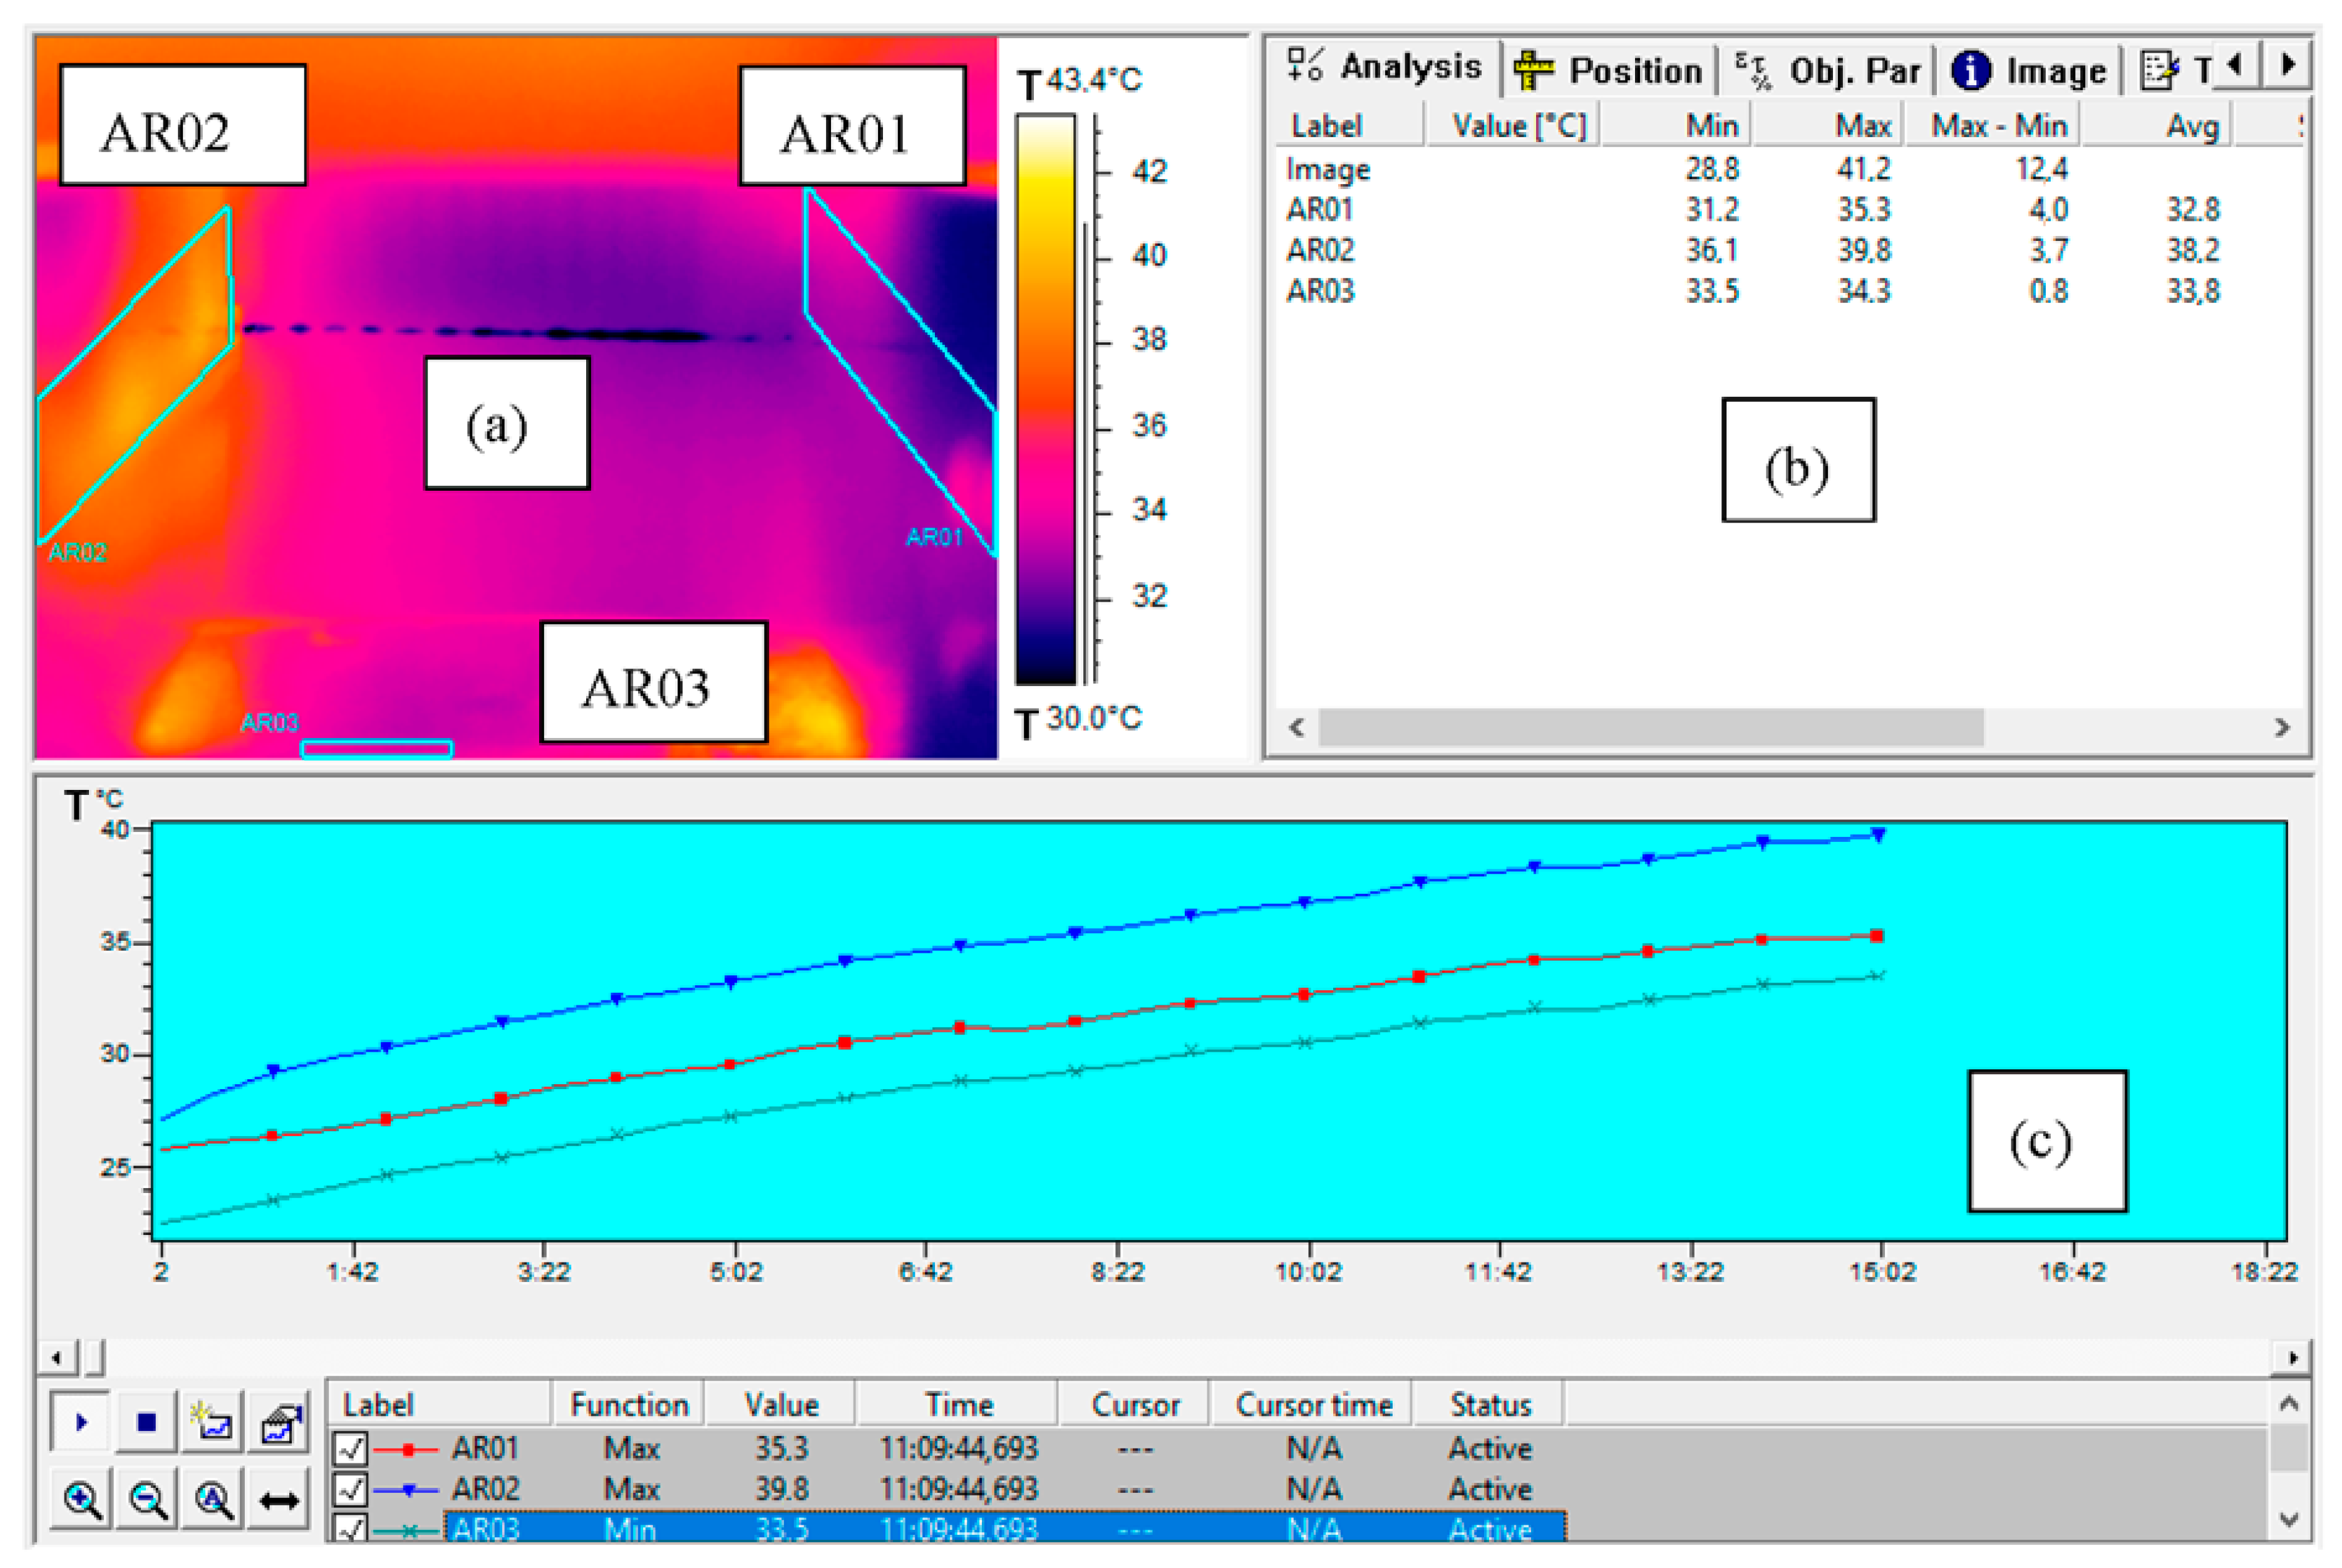2342x1568 pixels.
Task: Uncheck the AR02 plot line checkbox
Action: point(351,1489)
